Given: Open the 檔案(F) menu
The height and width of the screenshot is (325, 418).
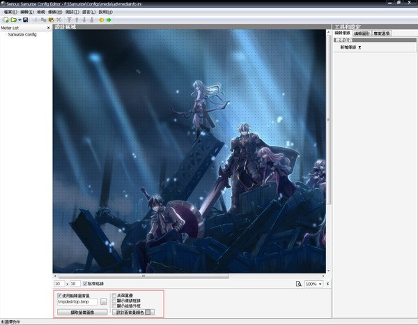Looking at the screenshot, I should coord(10,12).
